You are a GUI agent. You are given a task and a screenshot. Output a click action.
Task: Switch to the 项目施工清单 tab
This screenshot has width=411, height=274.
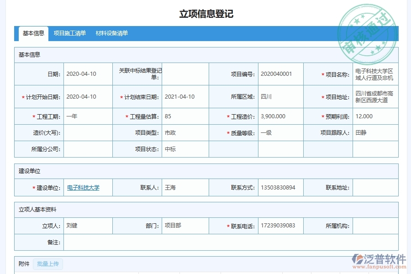pyautogui.click(x=69, y=33)
